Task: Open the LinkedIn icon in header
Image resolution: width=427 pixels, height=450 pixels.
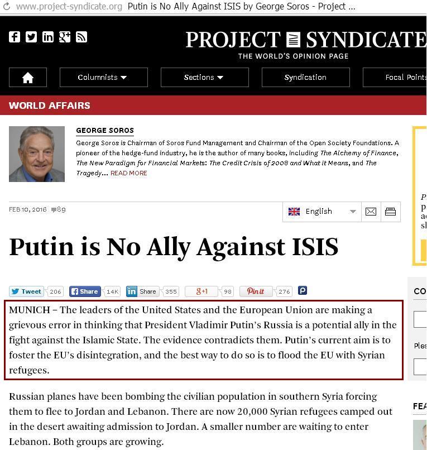Action: (x=48, y=37)
